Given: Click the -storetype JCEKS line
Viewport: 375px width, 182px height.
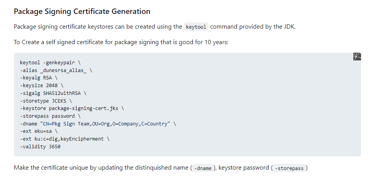Looking at the screenshot, I should (46, 101).
